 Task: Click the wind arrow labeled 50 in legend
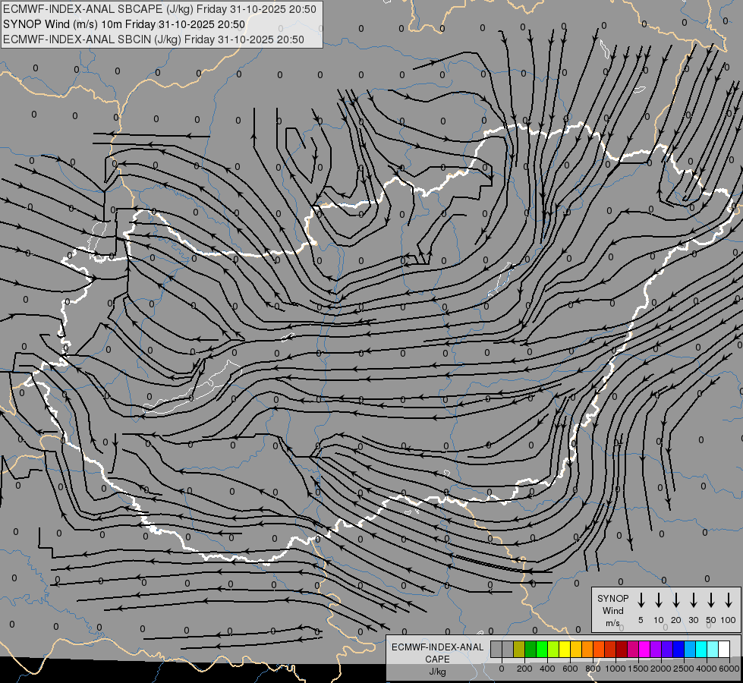click(711, 600)
